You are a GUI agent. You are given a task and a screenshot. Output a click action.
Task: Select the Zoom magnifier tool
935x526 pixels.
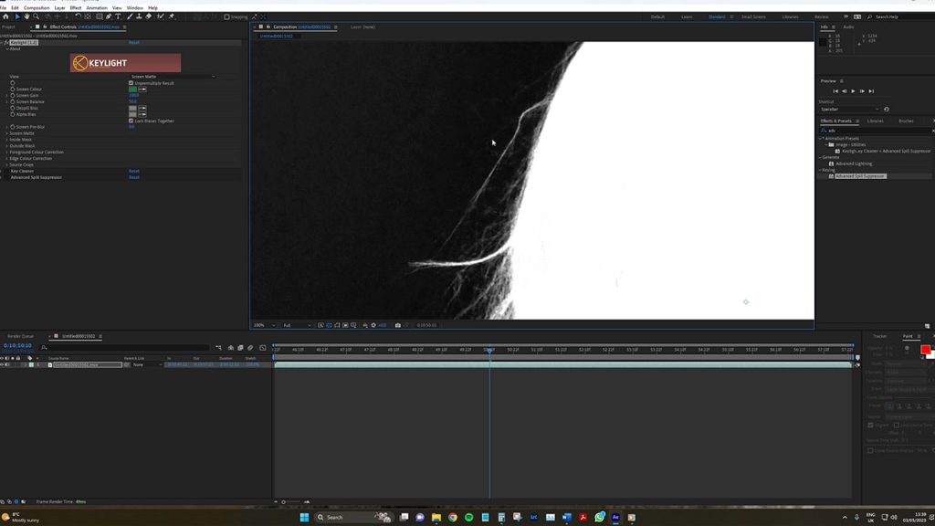[x=36, y=16]
